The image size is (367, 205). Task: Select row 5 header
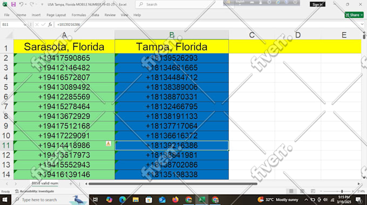click(x=6, y=87)
